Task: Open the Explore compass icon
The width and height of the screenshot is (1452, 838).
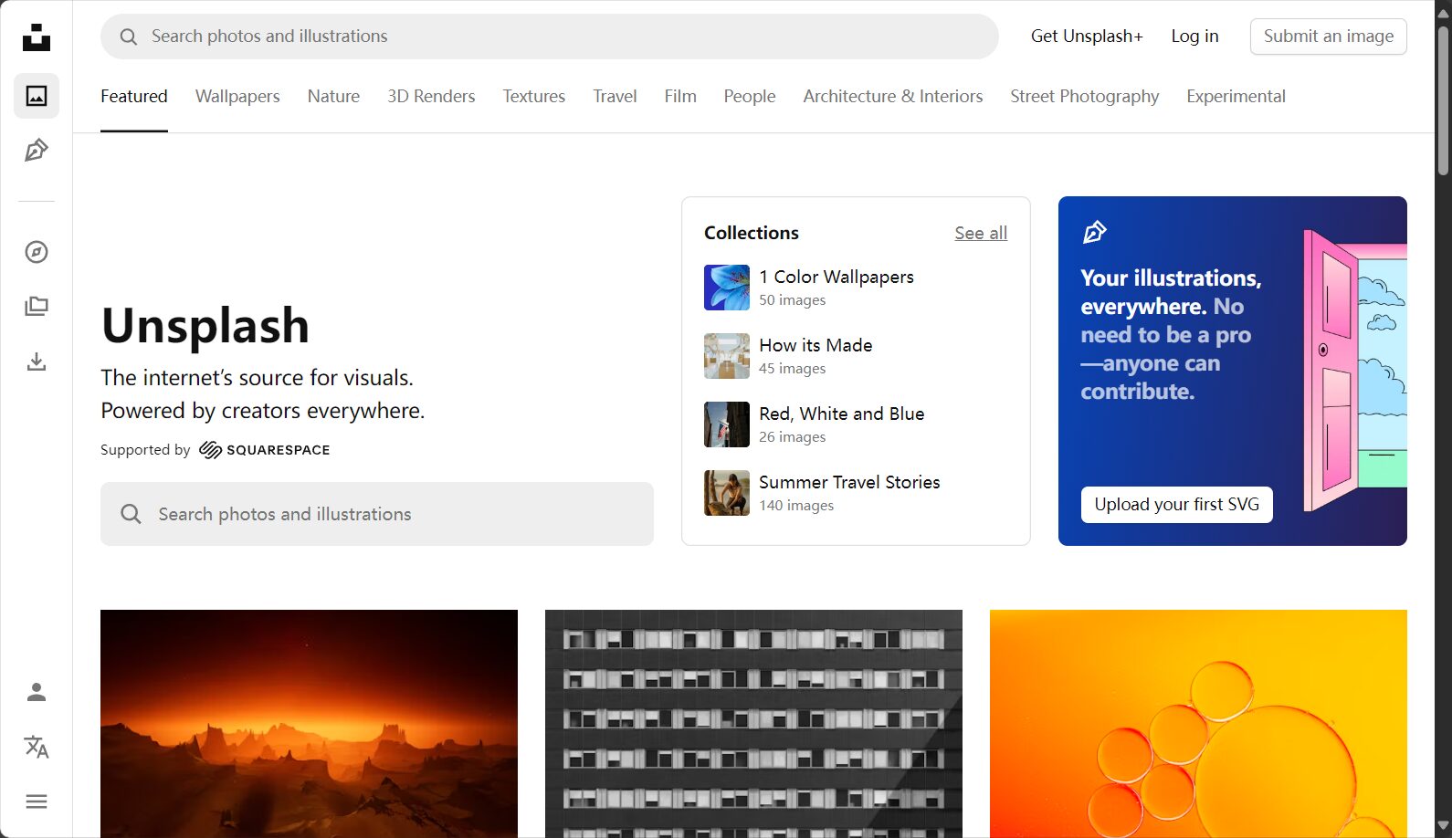Action: pyautogui.click(x=37, y=252)
